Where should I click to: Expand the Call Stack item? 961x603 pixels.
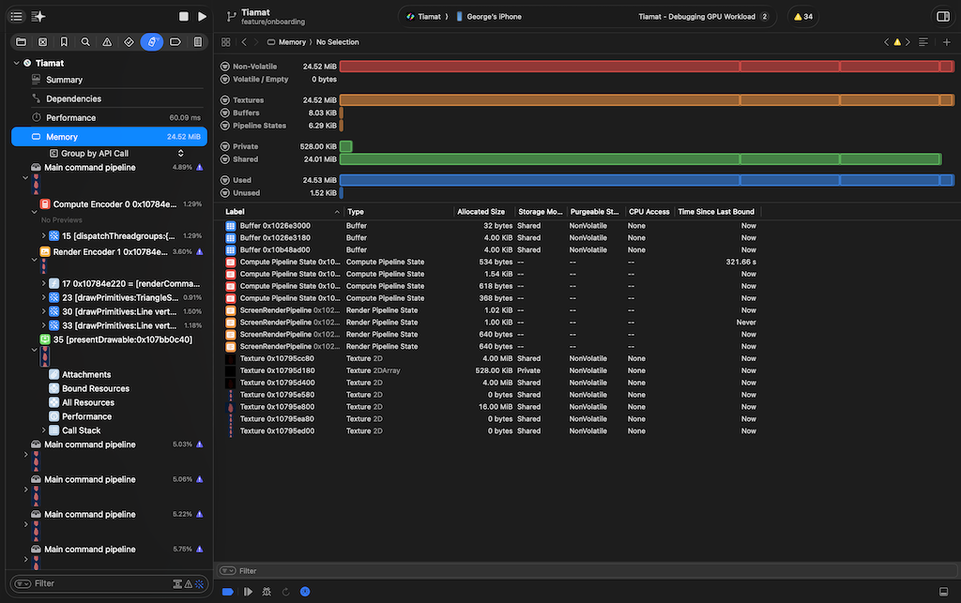click(43, 430)
